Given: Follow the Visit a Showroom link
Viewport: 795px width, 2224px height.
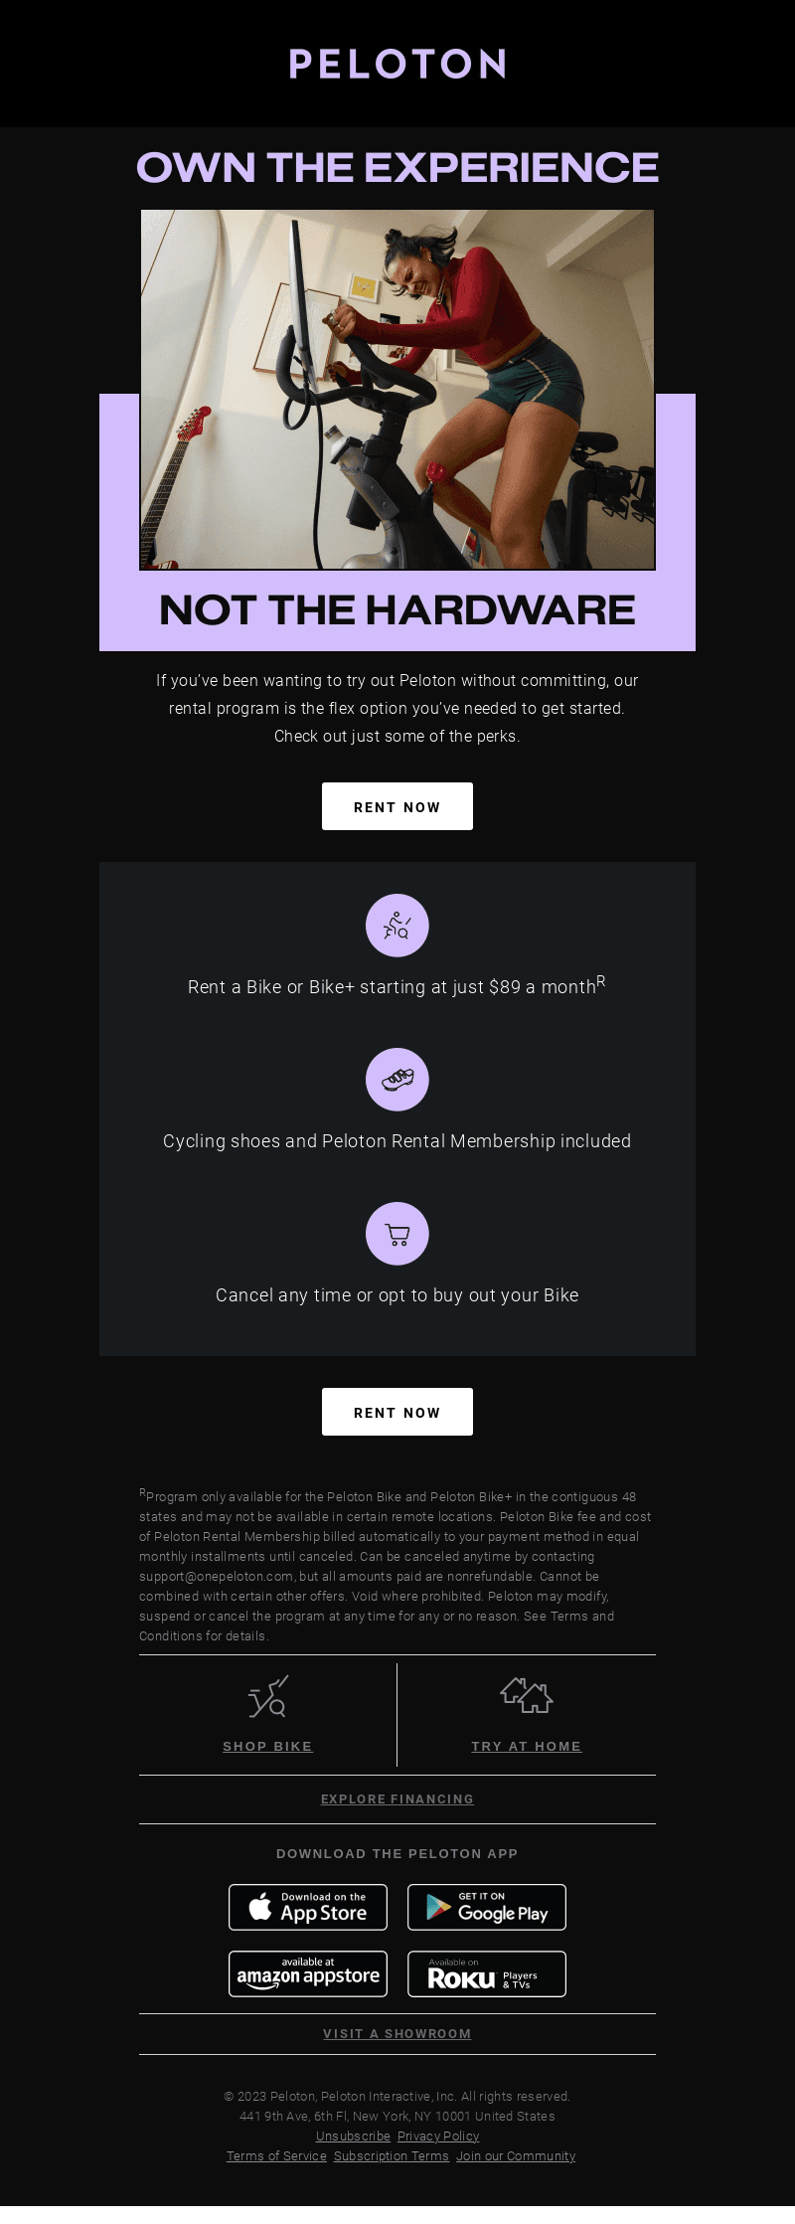Looking at the screenshot, I should (397, 2033).
